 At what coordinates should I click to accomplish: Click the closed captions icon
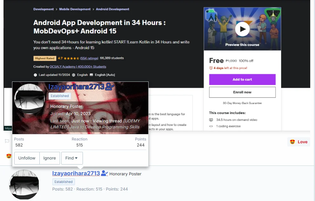click(91, 75)
